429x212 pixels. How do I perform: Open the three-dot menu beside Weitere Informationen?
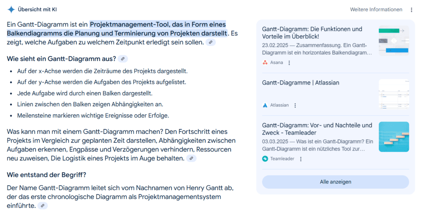click(x=411, y=10)
